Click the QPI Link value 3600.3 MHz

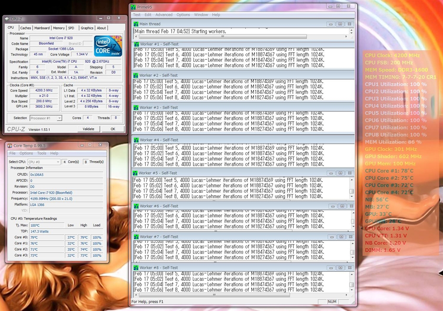(44, 107)
